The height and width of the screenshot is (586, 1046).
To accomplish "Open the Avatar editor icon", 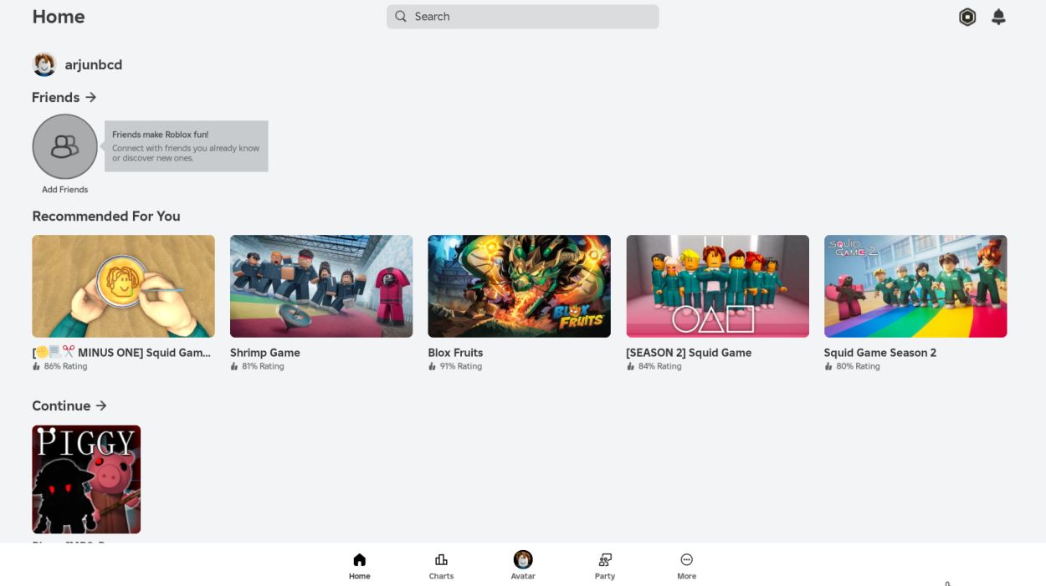I will [523, 559].
